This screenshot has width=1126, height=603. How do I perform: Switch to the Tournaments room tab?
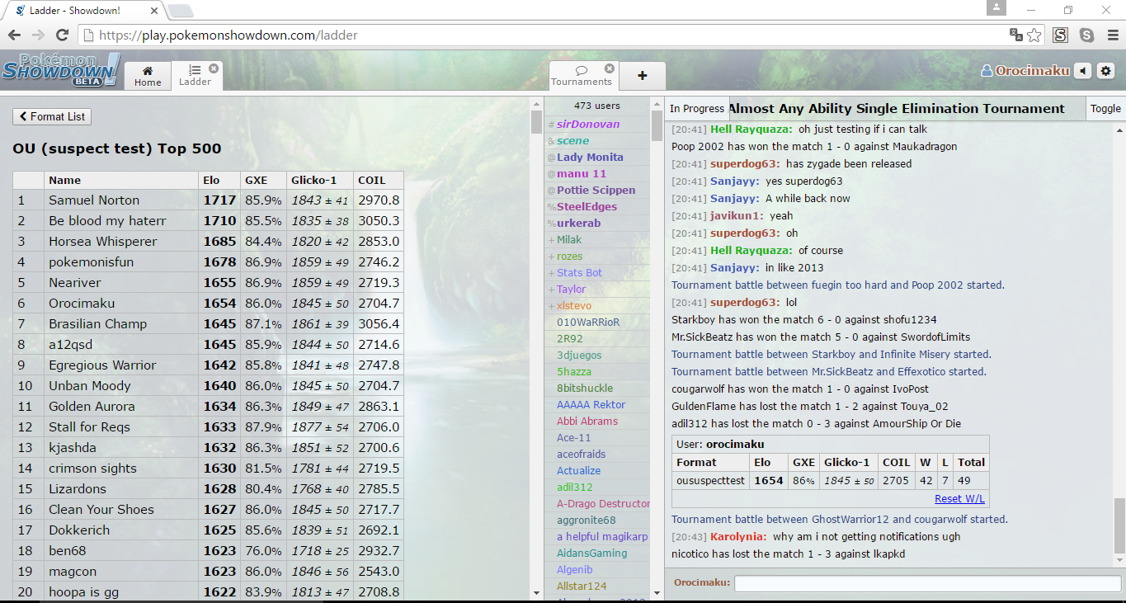(x=582, y=76)
